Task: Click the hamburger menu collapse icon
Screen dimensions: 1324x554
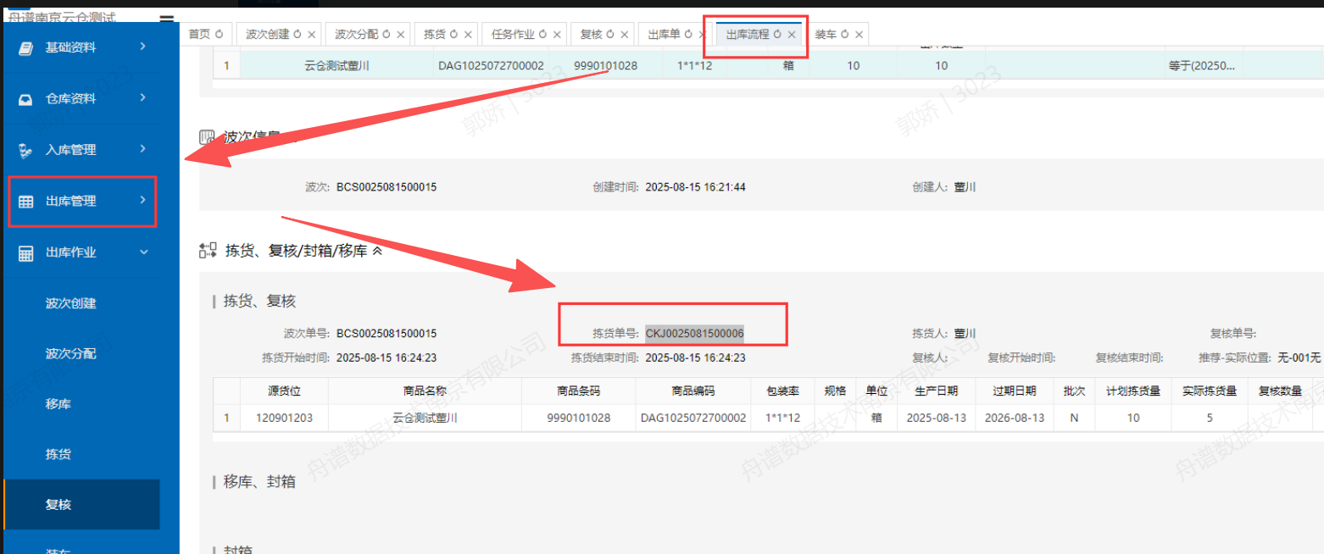Action: [x=166, y=19]
